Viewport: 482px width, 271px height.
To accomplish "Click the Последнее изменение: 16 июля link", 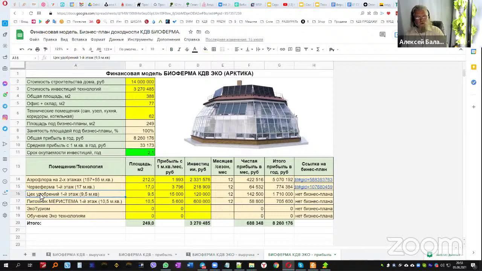I will coord(234,40).
